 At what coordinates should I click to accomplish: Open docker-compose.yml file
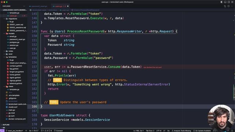click(x=17, y=119)
